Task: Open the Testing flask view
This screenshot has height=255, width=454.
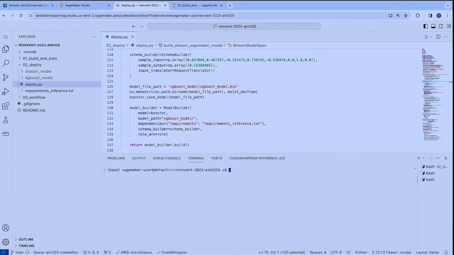Action: pos(6,120)
